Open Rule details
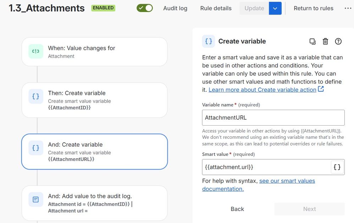Viewport: 354px width, 223px height. [x=216, y=8]
